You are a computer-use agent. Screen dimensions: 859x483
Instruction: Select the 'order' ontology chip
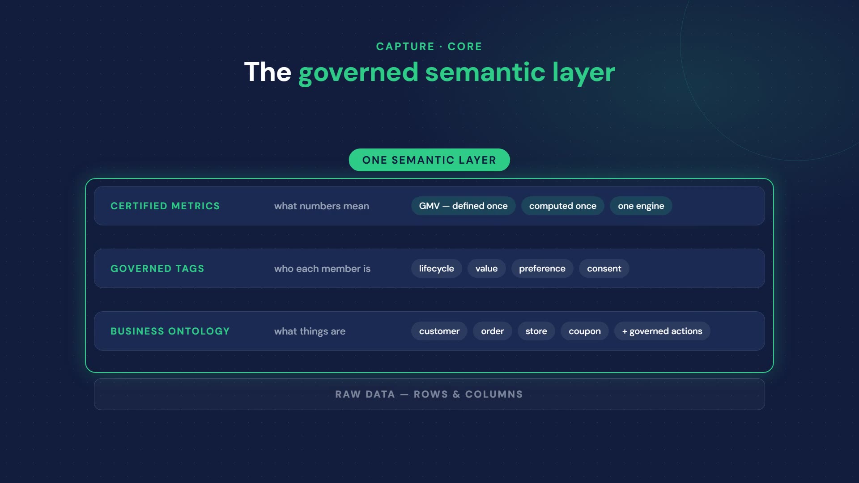(492, 331)
